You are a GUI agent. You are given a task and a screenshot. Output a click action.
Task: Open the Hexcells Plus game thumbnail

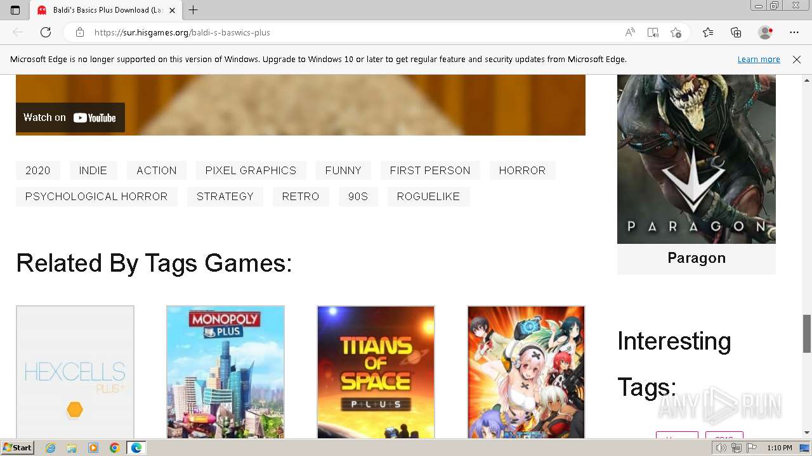coord(75,372)
